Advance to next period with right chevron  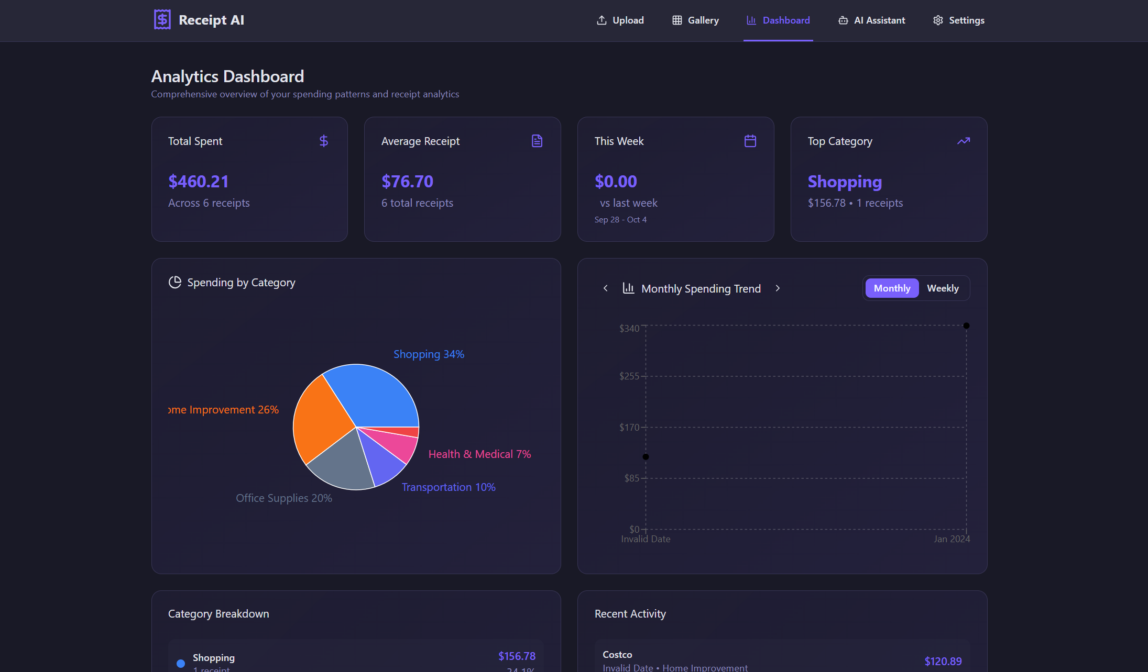point(778,288)
